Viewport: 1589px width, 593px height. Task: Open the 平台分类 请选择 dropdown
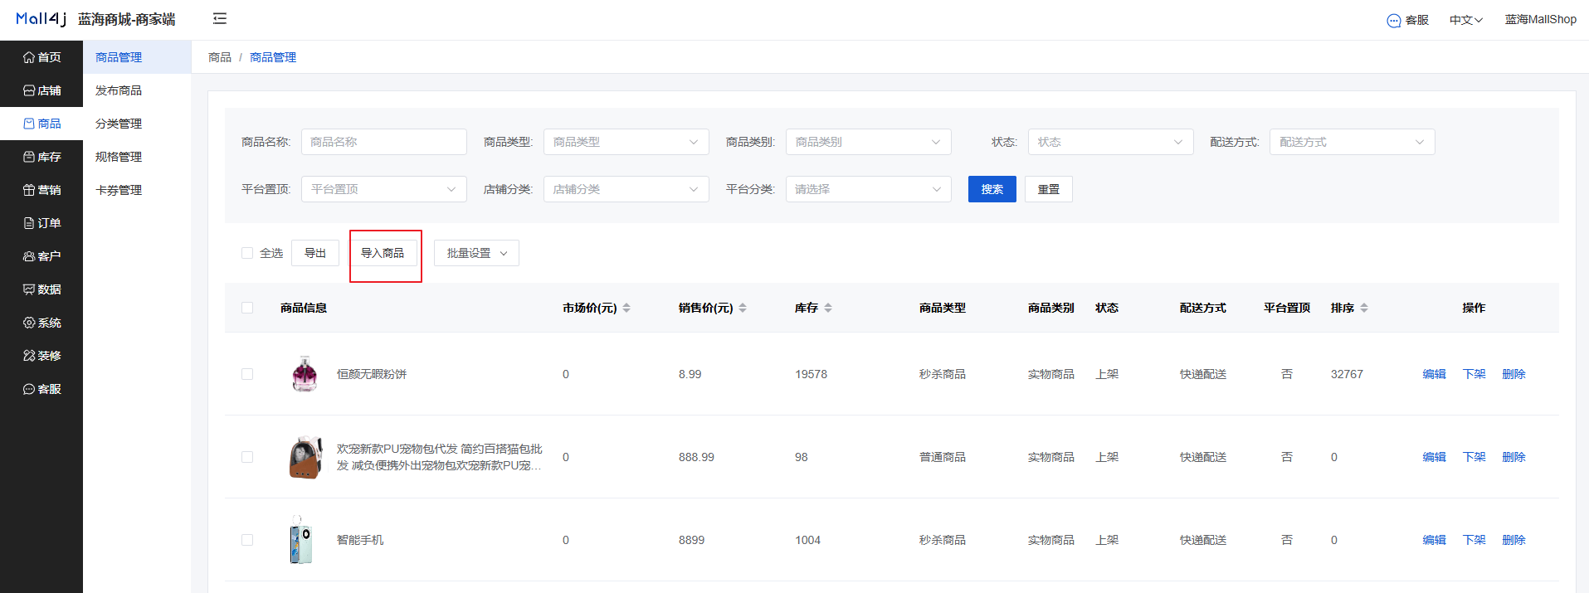point(869,189)
